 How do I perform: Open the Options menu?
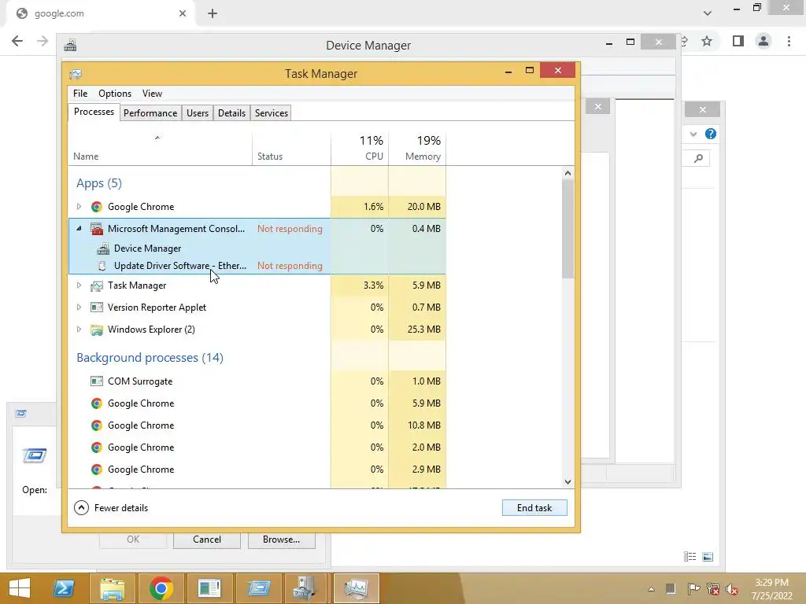115,94
